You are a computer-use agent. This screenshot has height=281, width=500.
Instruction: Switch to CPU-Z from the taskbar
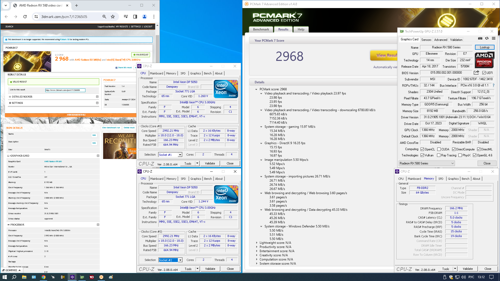pyautogui.click(x=72, y=277)
